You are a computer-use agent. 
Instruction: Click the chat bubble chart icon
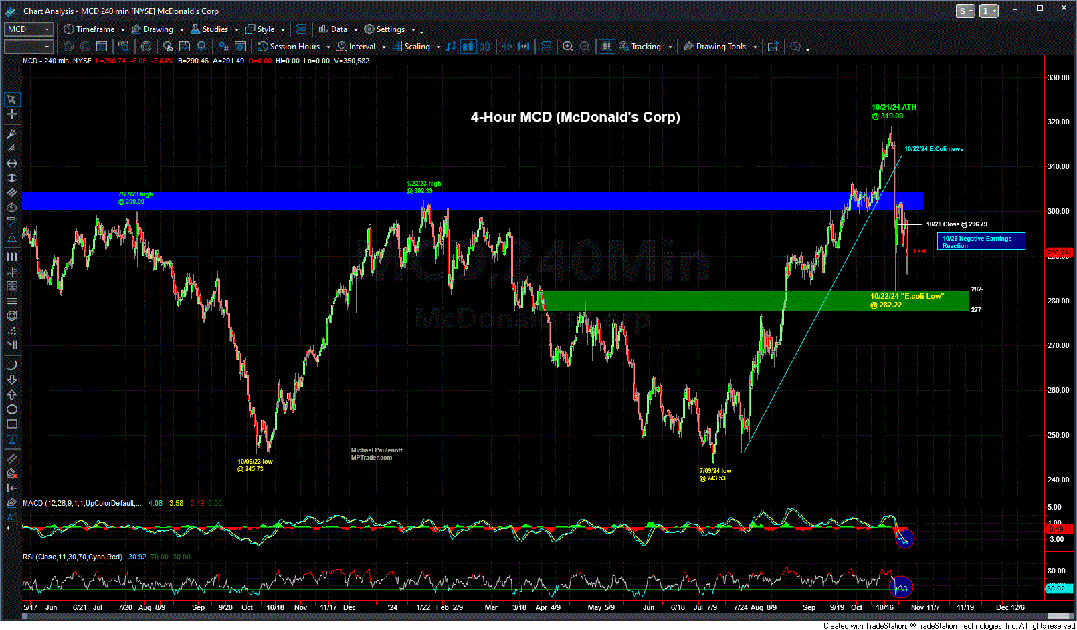pyautogui.click(x=795, y=47)
